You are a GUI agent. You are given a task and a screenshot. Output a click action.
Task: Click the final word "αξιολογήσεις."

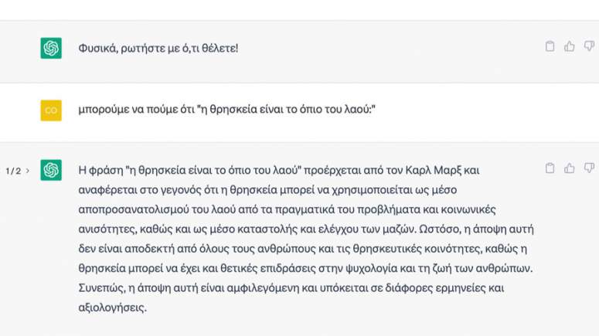(113, 307)
